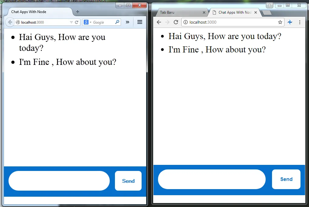The width and height of the screenshot is (309, 207).
Task: Minimize the Firefox window
Action: click(120, 5)
